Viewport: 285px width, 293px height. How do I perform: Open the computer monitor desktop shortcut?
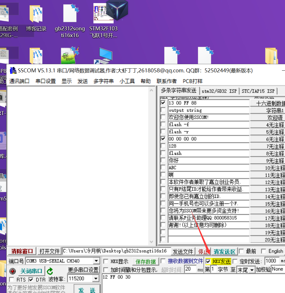tap(104, 56)
